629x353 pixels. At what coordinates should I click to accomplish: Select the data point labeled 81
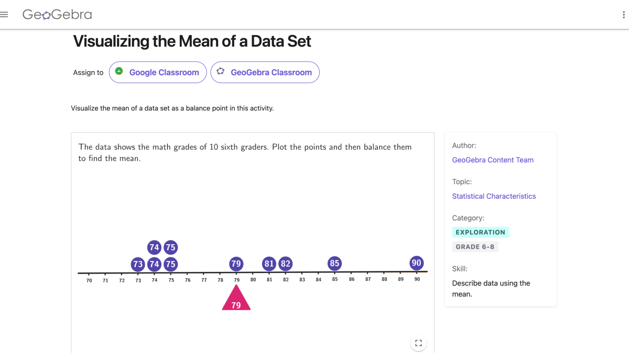pyautogui.click(x=269, y=264)
